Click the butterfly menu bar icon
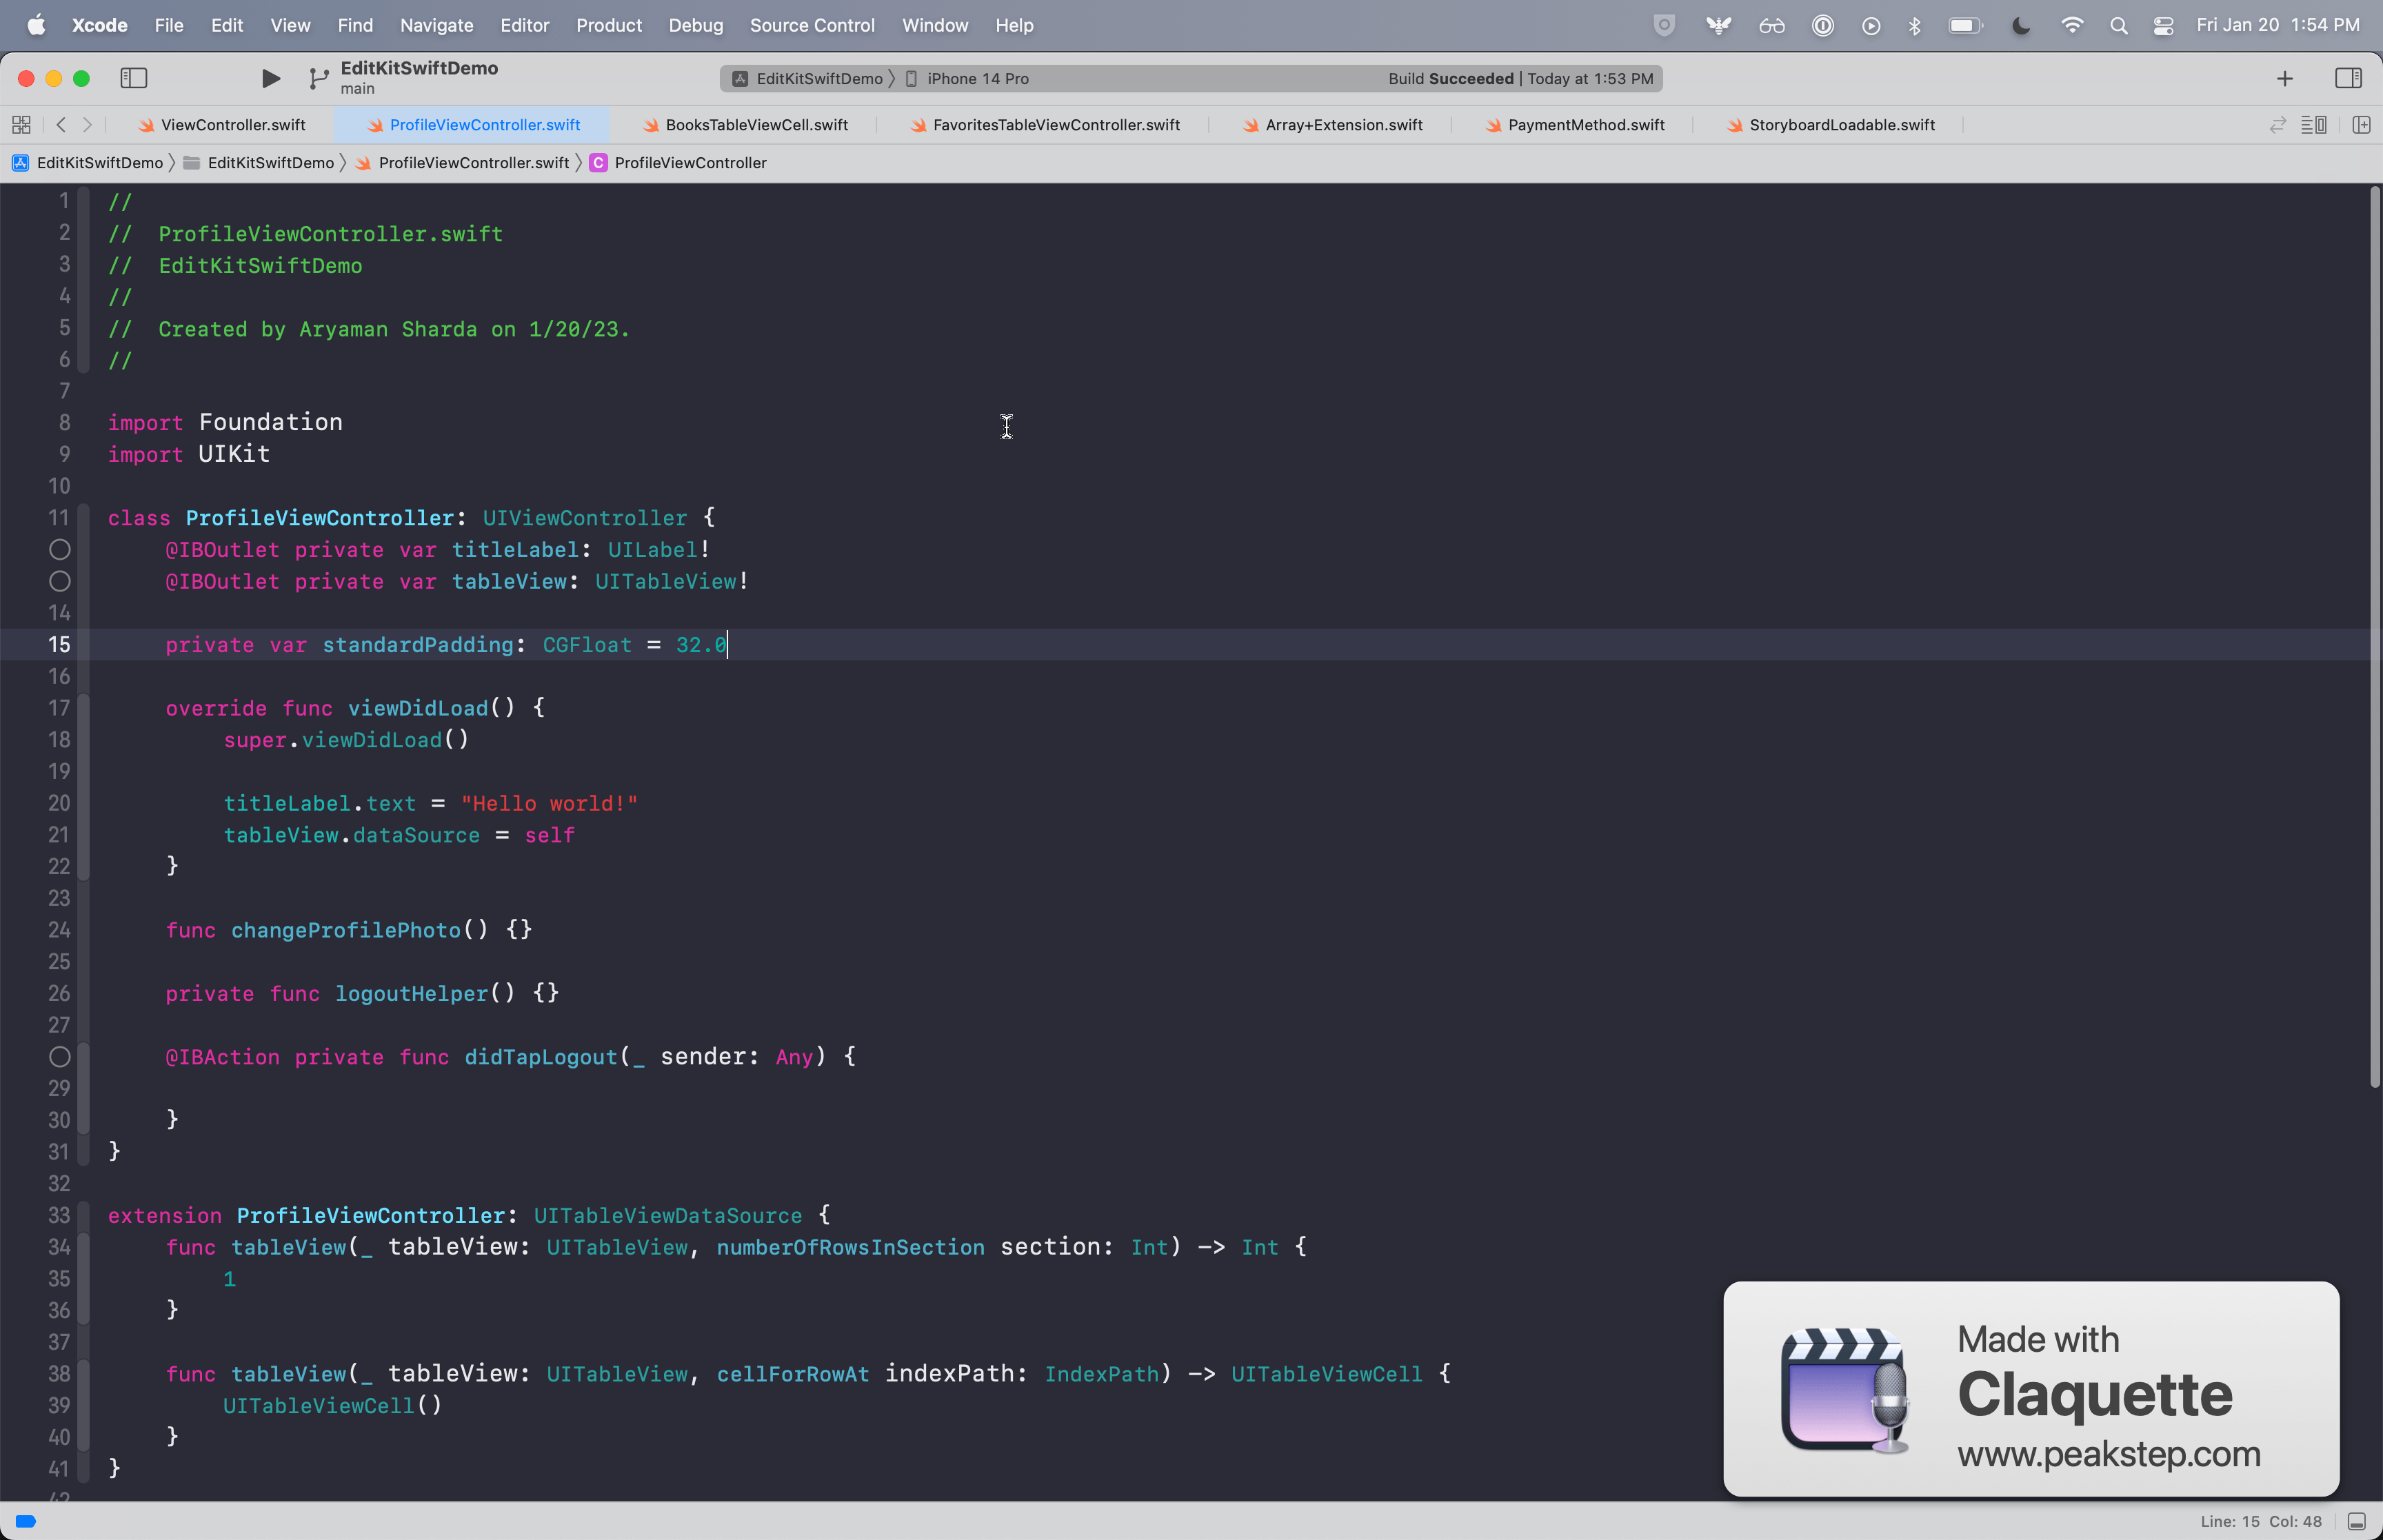The image size is (2383, 1540). [x=1718, y=26]
